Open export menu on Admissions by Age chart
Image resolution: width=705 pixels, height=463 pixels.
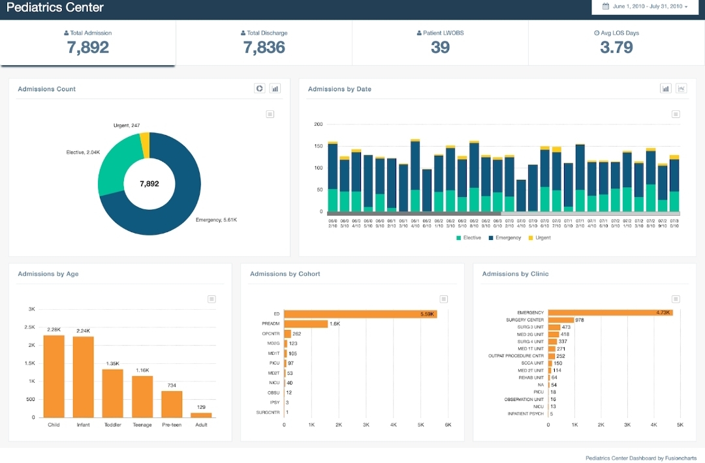click(211, 299)
